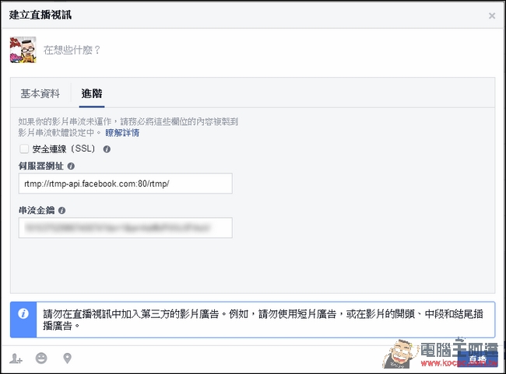506x374 pixels.
Task: Click the third-party ad notice text
Action: [x=263, y=320]
